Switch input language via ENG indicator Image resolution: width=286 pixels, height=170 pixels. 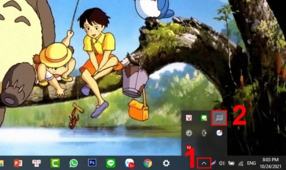tap(251, 164)
